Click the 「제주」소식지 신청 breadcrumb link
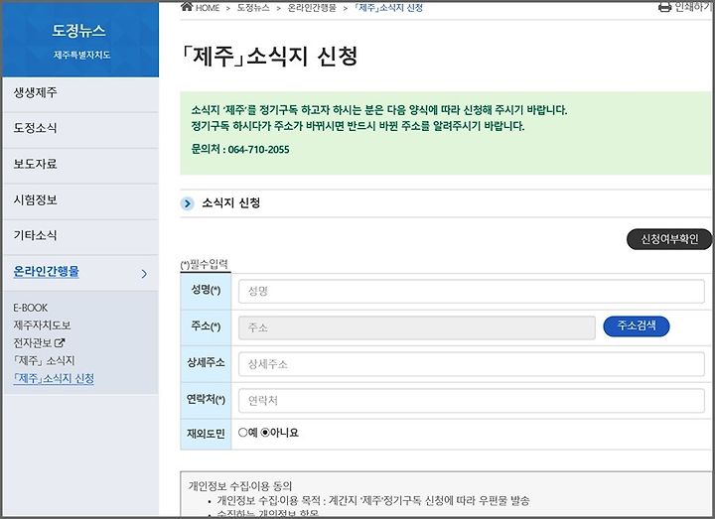Viewport: 715px width, 519px height. [388, 8]
